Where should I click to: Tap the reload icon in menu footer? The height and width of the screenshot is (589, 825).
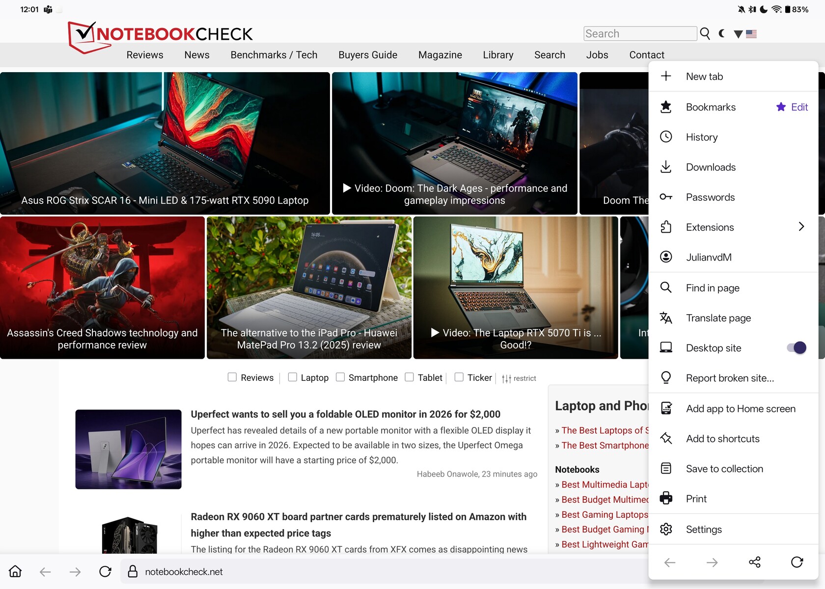tap(797, 562)
